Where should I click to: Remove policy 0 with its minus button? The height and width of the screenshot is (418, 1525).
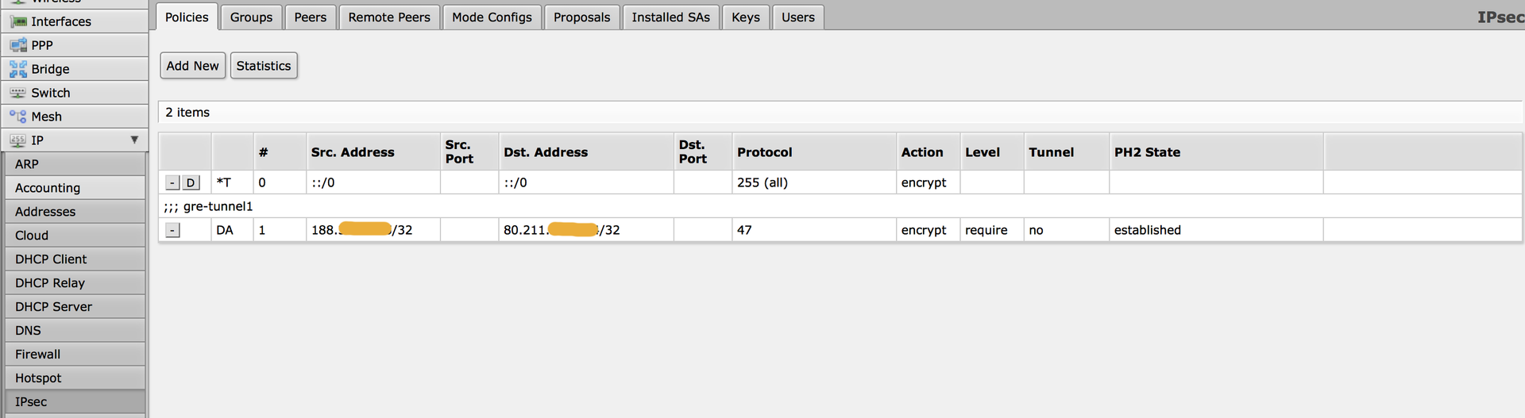[172, 182]
